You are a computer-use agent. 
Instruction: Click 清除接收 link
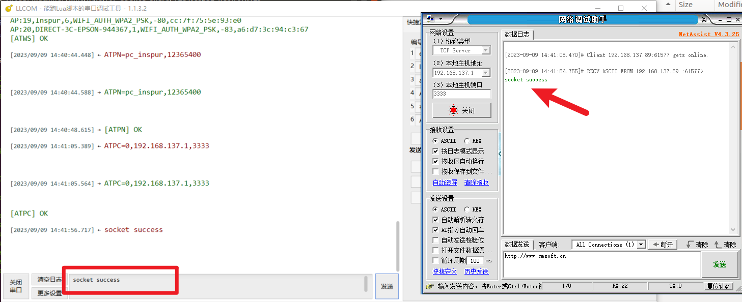[x=477, y=183]
